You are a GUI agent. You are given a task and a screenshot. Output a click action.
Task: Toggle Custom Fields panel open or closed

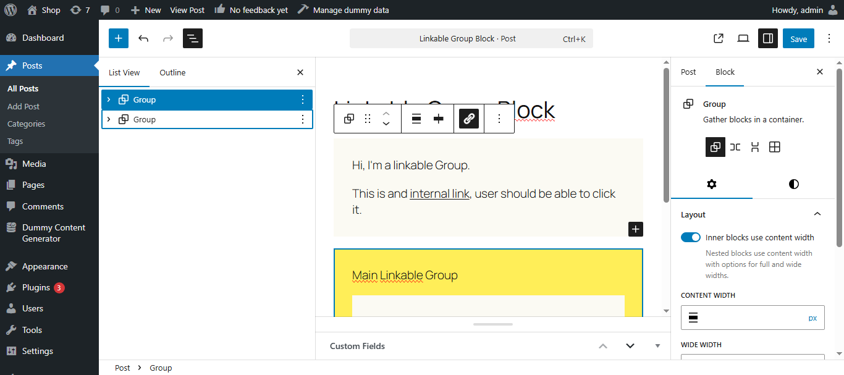658,346
